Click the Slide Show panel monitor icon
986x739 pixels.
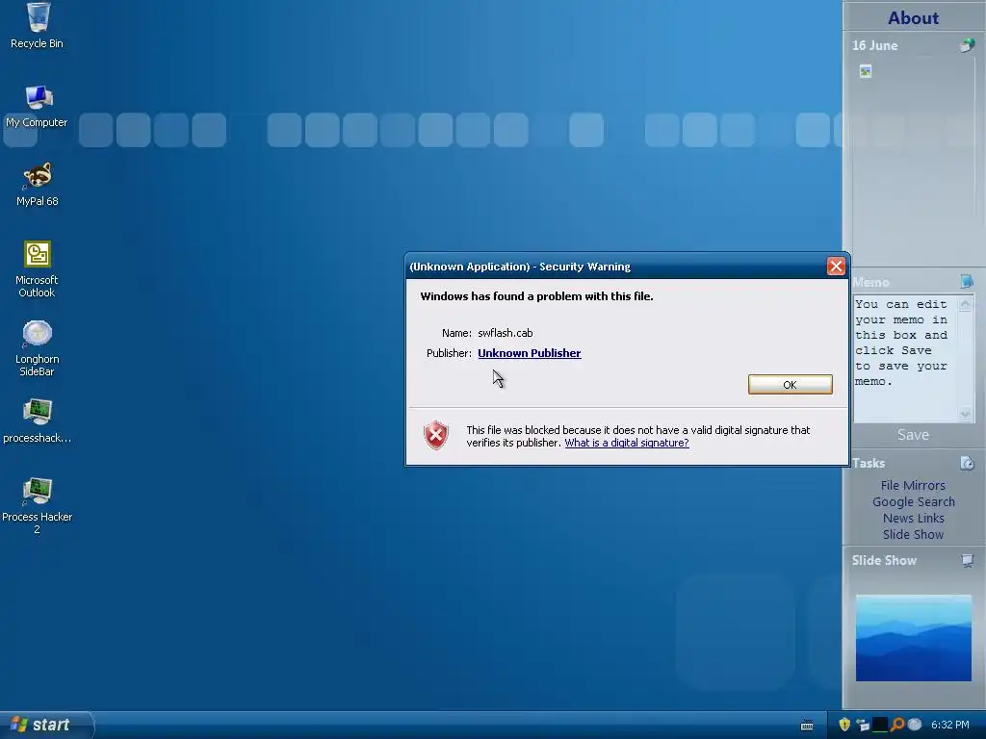tap(967, 561)
